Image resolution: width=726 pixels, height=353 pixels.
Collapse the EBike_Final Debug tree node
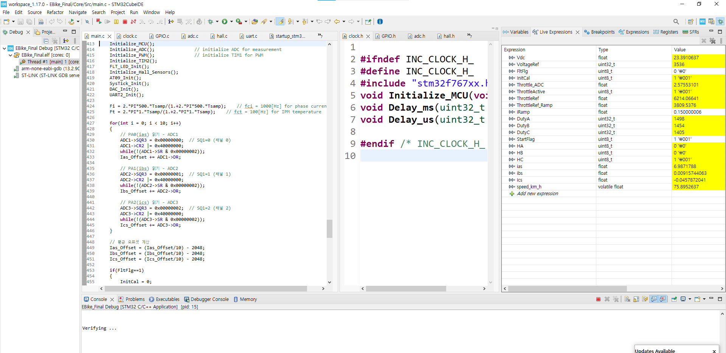5,48
